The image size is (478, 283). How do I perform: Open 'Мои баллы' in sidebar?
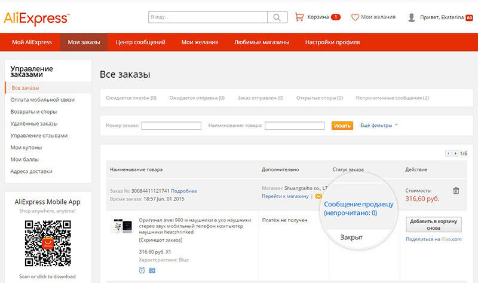tap(24, 159)
